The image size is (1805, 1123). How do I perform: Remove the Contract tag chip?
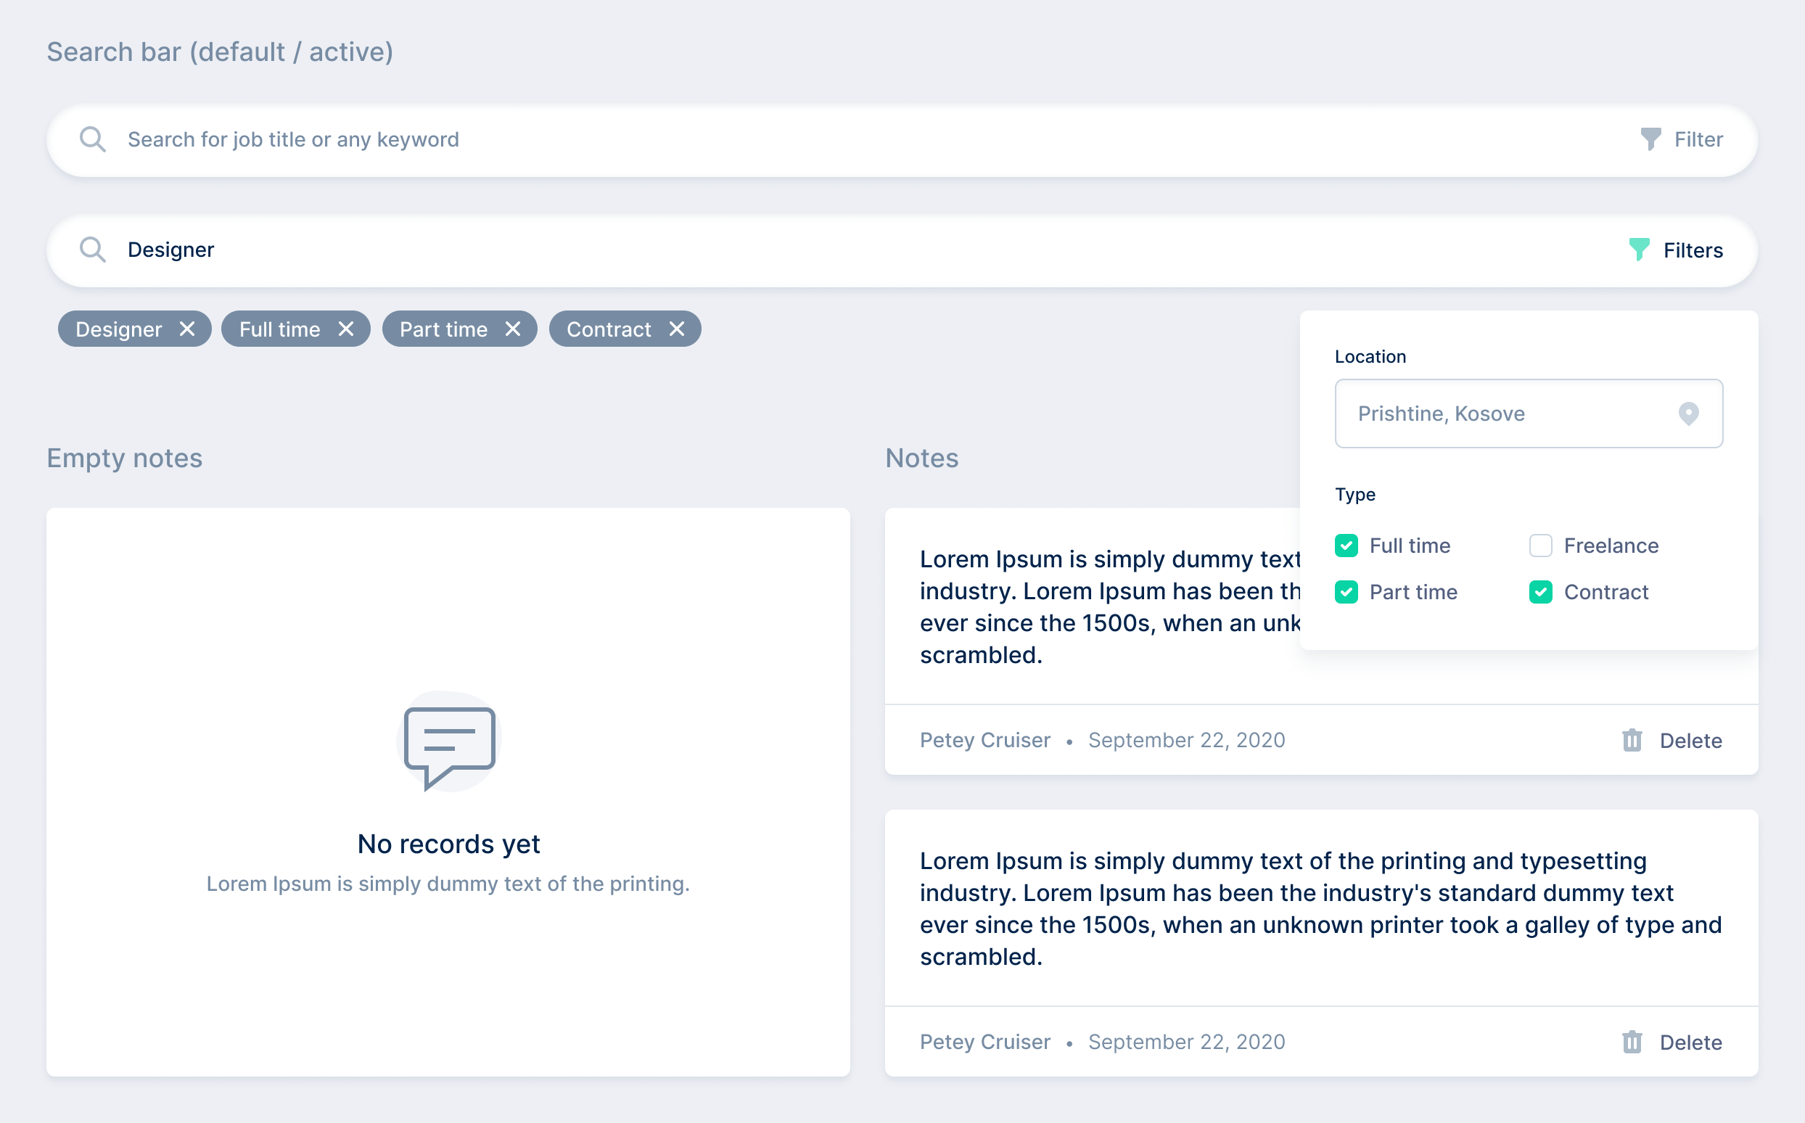(677, 329)
